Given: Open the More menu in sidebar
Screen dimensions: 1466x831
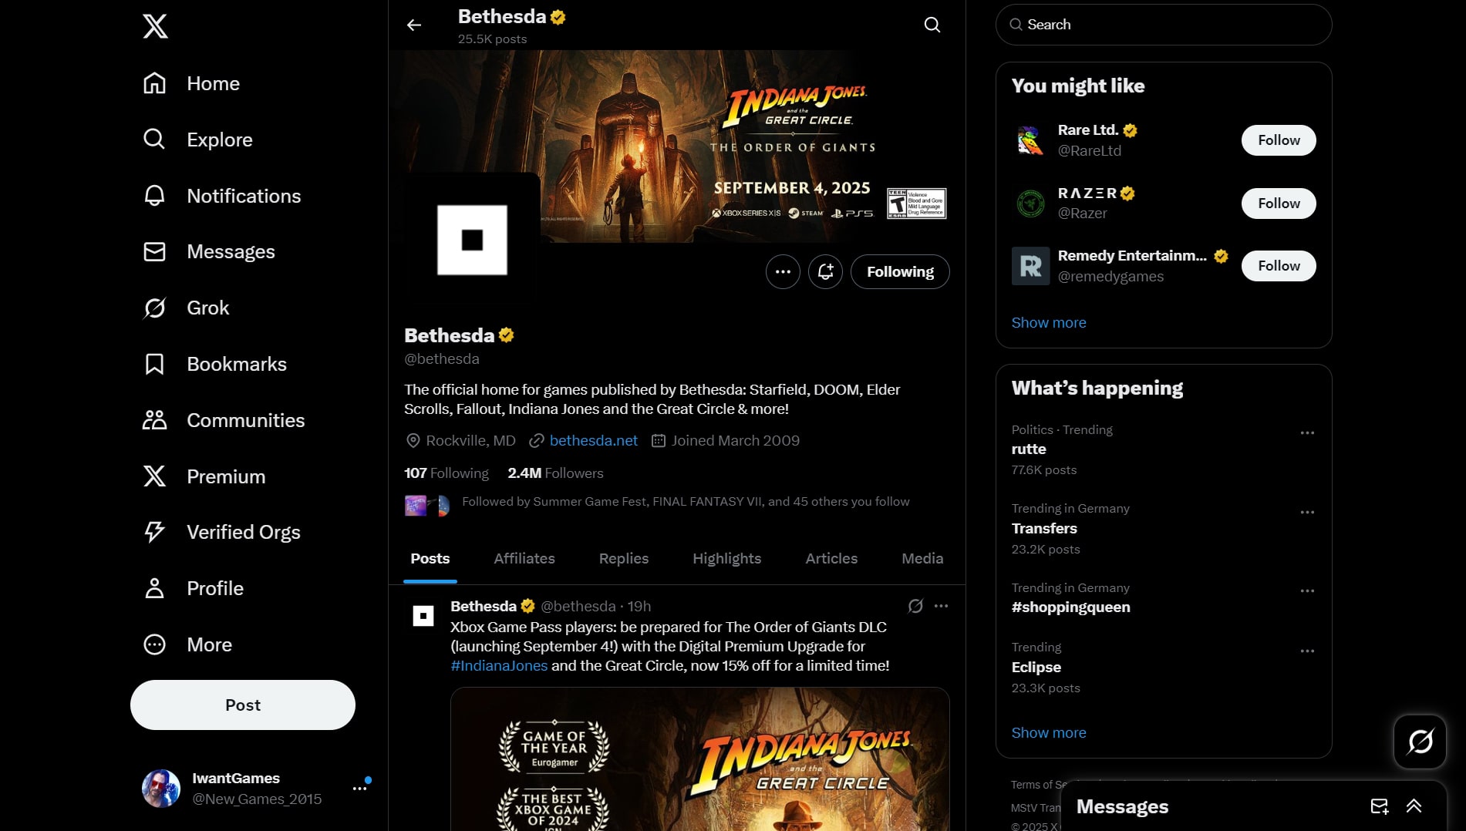Looking at the screenshot, I should (x=187, y=644).
